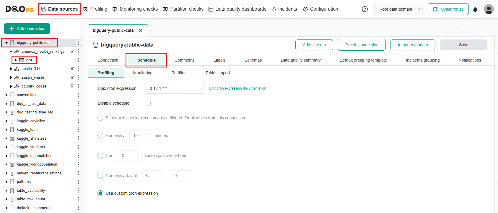Click filter icon next to america_health_rankings

72,51
